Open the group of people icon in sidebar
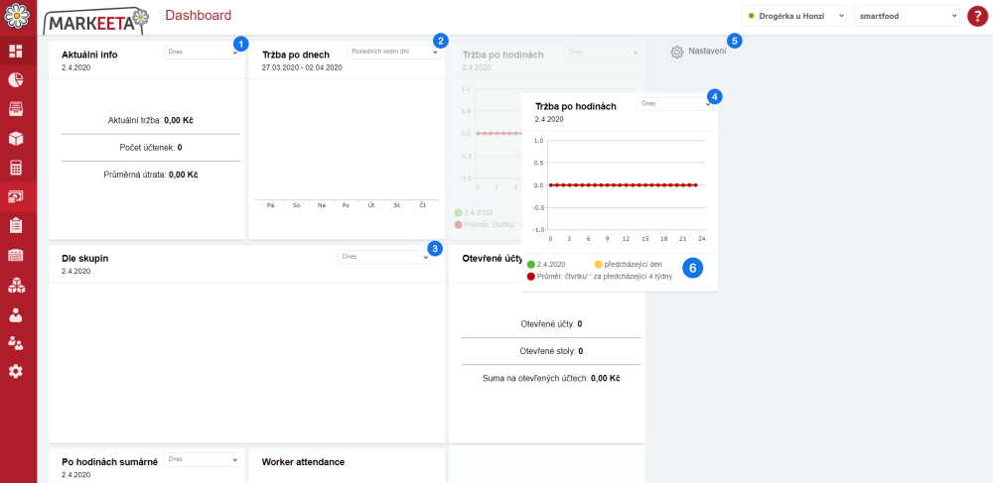Viewport: 993px width, 483px height. (16, 342)
